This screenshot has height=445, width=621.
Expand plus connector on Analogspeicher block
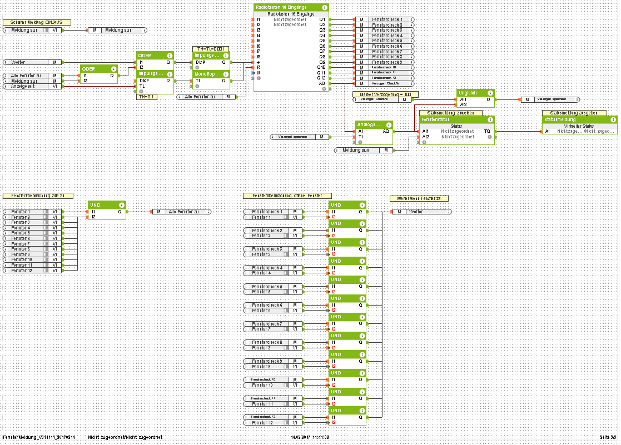pyautogui.click(x=360, y=142)
